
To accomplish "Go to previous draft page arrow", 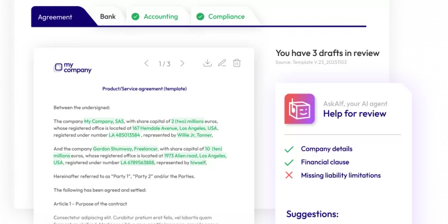I will coord(146,63).
